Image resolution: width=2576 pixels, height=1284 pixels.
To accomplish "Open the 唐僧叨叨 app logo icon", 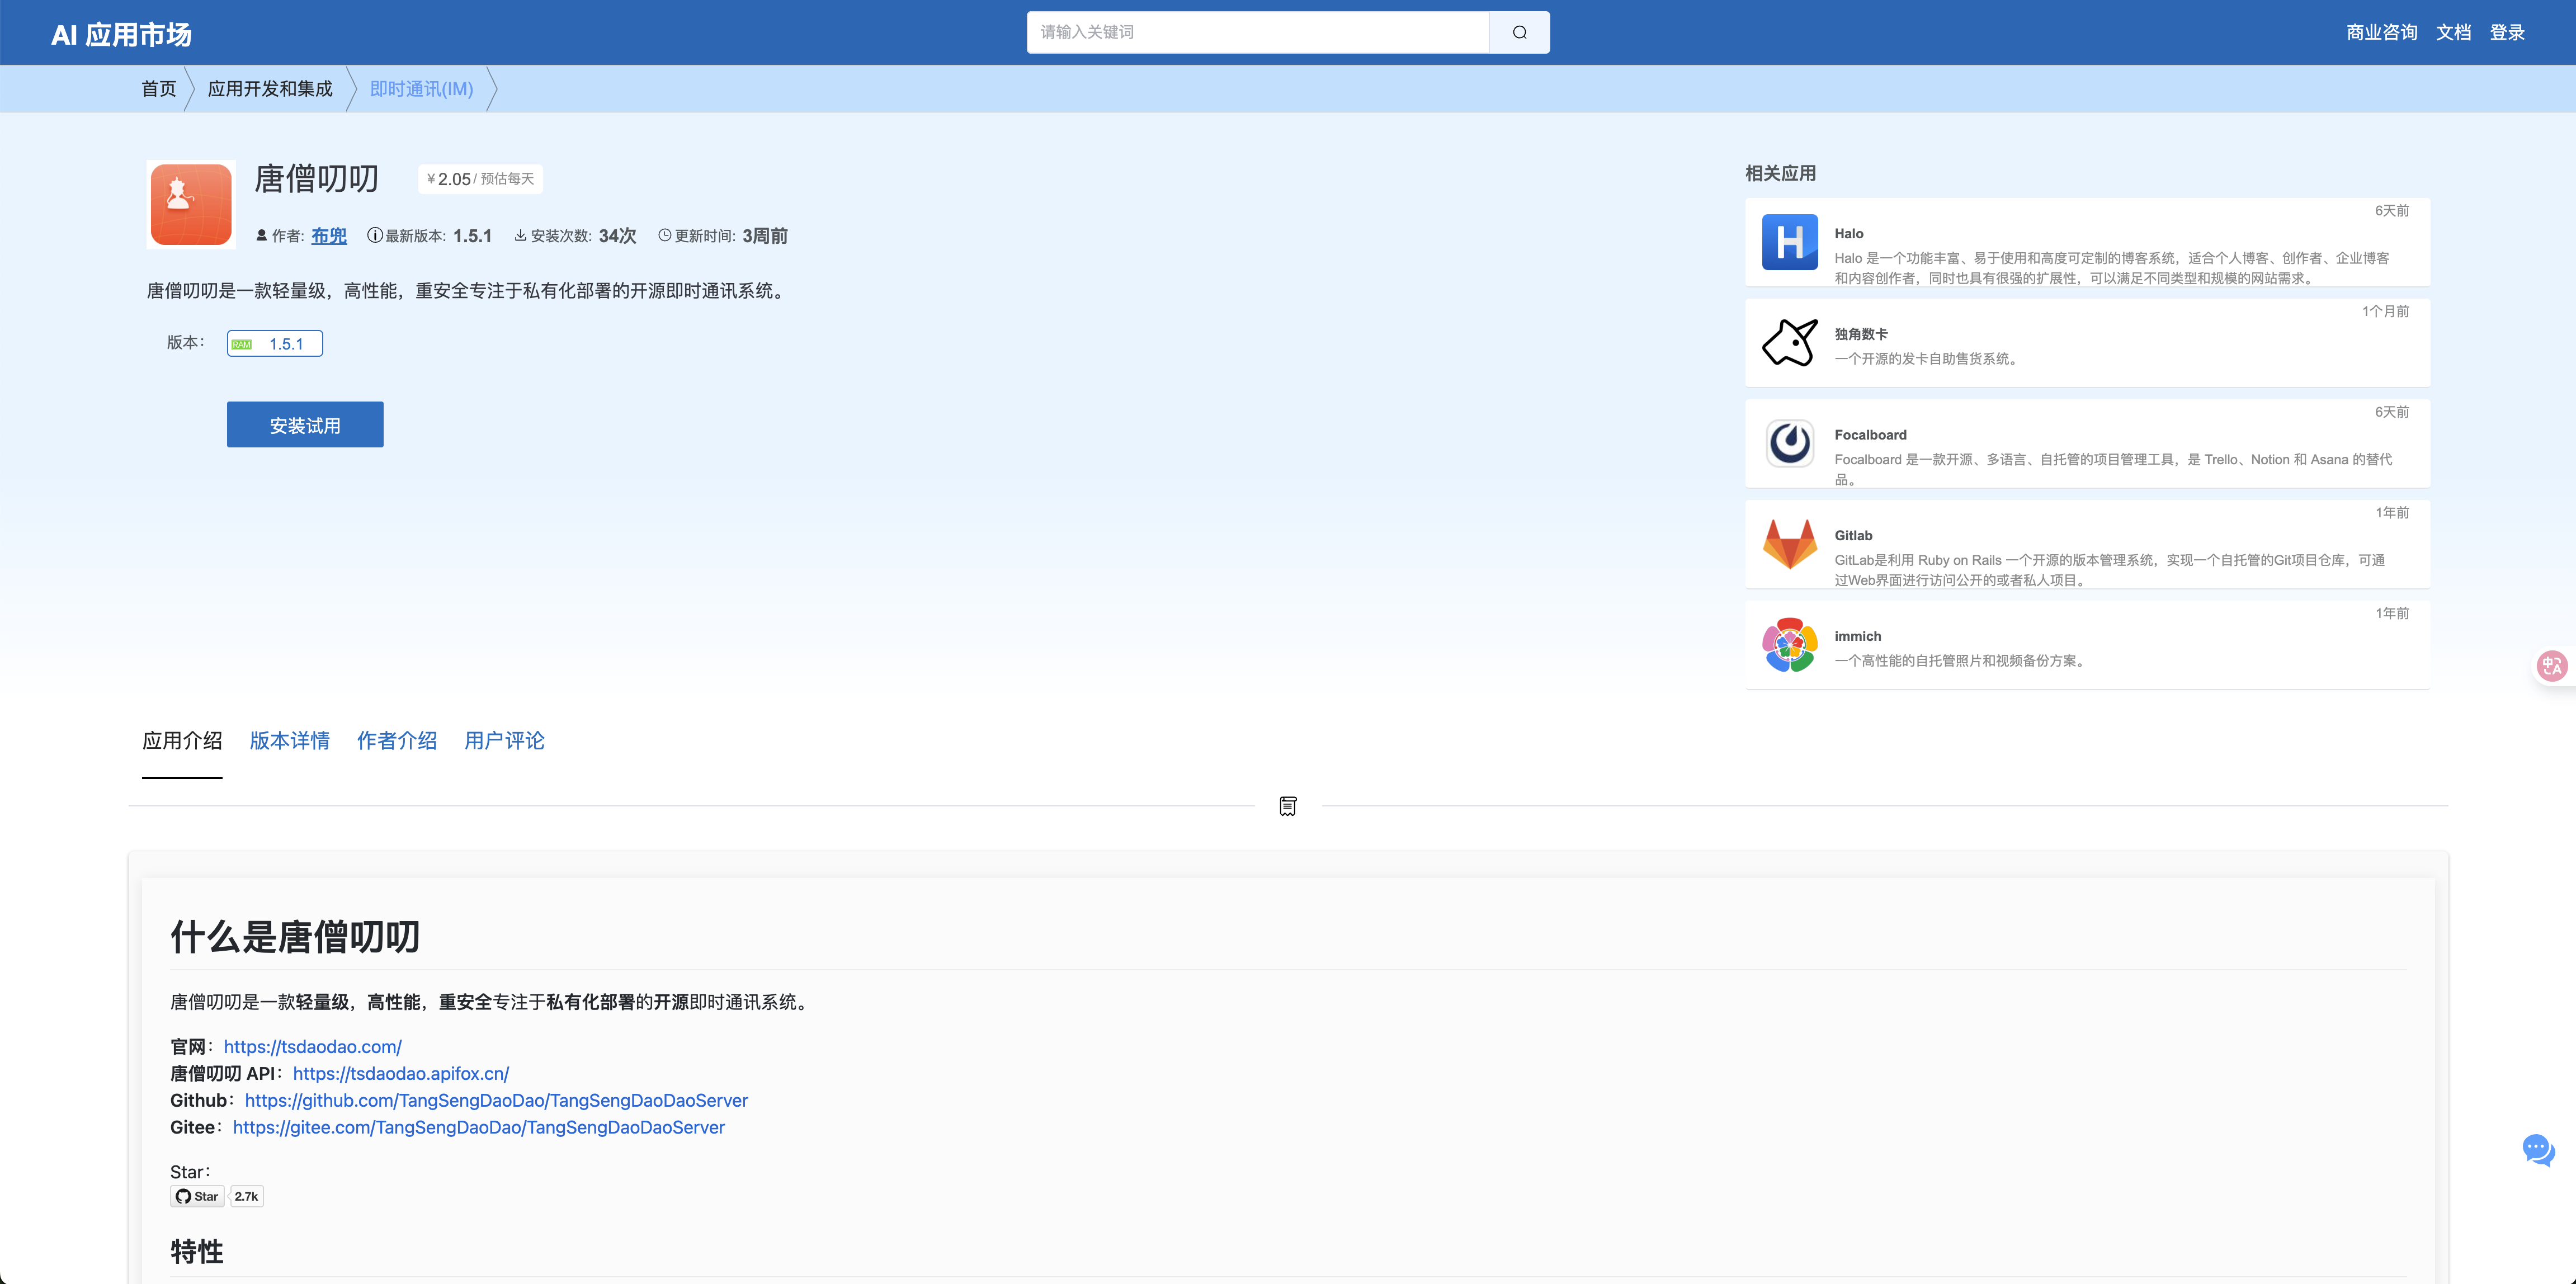I will tap(191, 204).
